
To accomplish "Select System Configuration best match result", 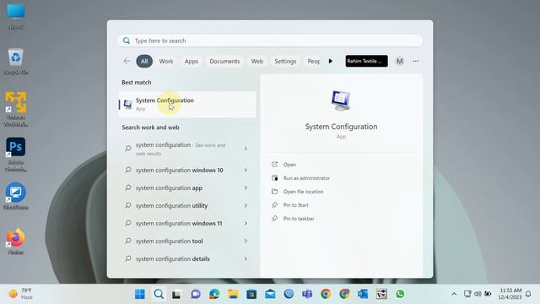I will pyautogui.click(x=187, y=104).
